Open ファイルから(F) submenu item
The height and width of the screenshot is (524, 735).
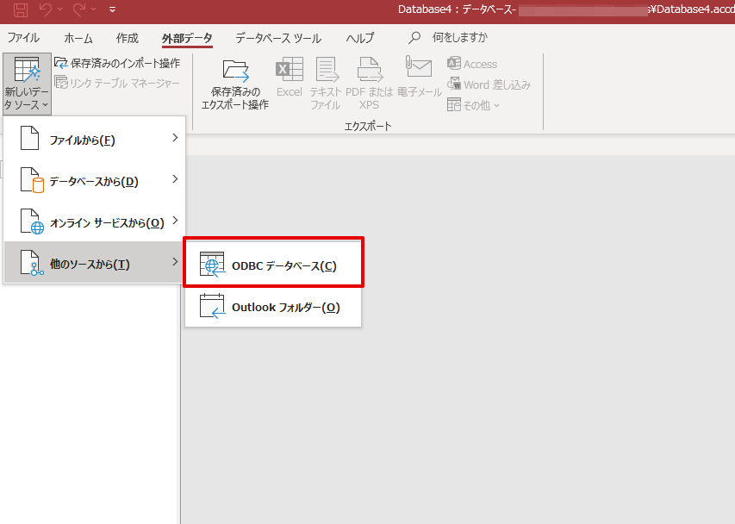point(94,140)
